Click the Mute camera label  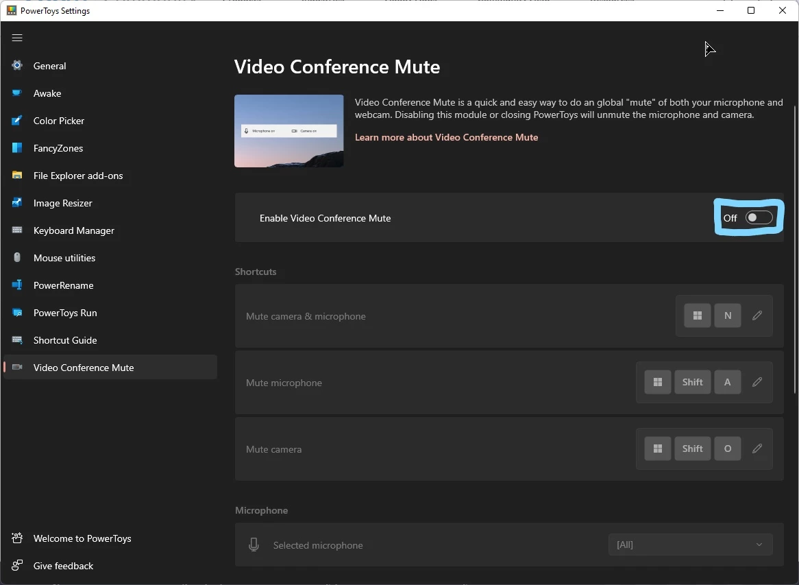click(x=273, y=449)
